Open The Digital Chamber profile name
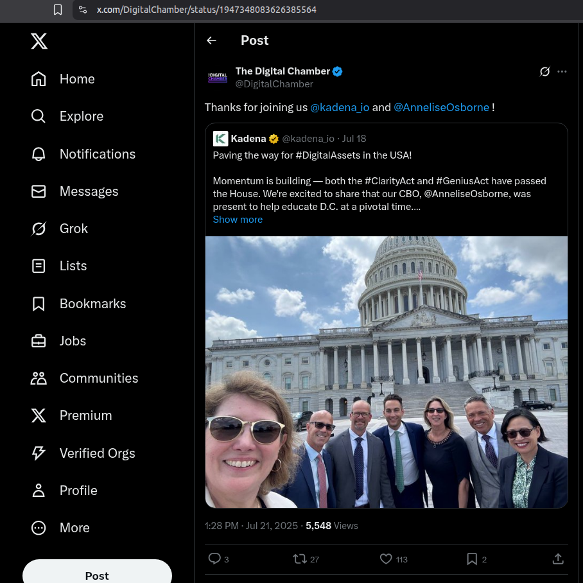This screenshot has height=583, width=583. click(283, 71)
